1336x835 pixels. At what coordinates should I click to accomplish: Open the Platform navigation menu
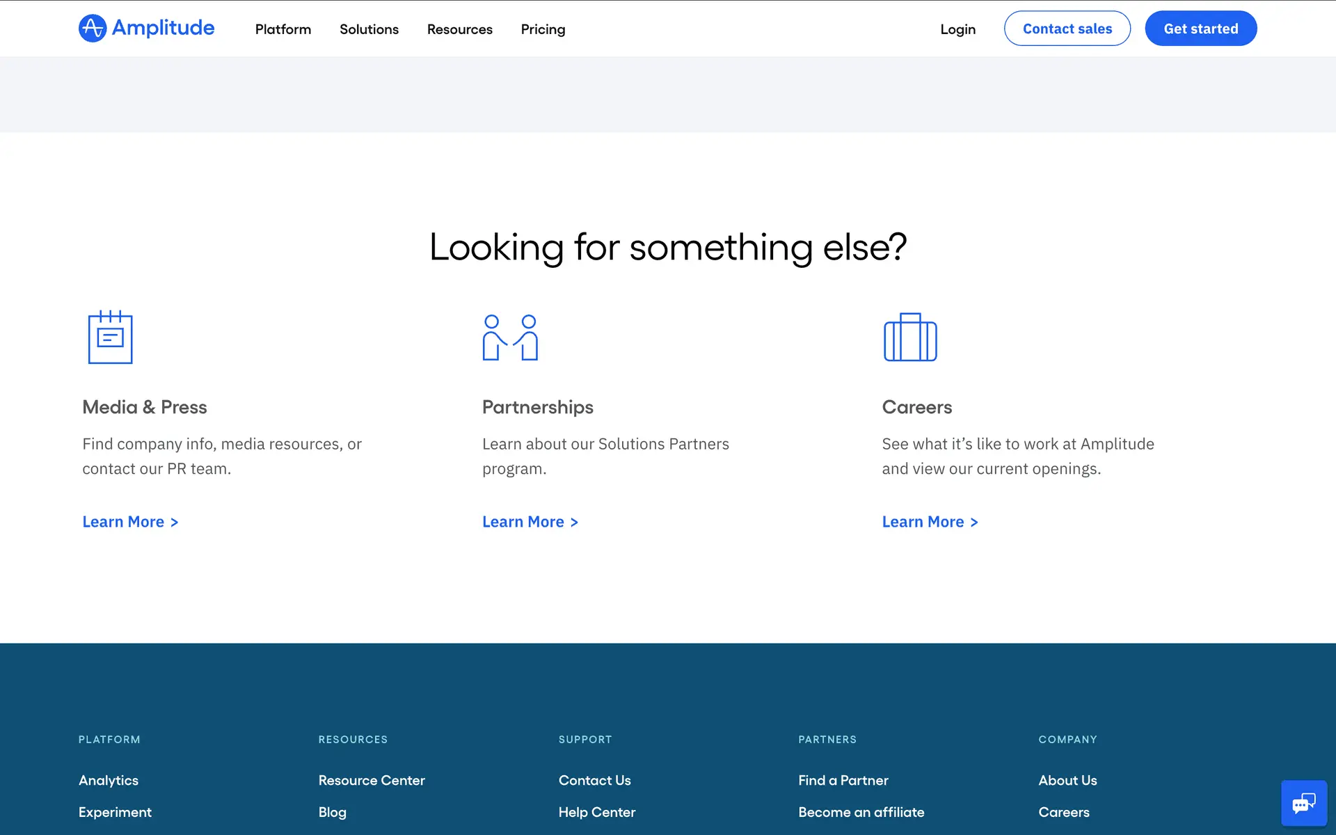[283, 29]
